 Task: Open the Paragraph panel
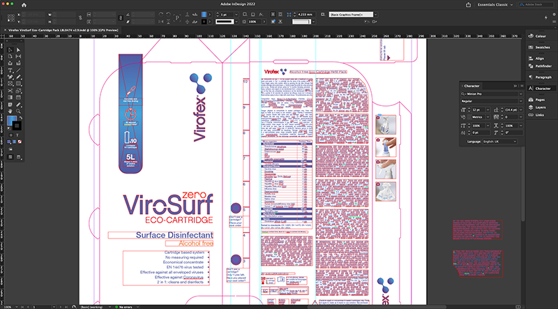539,77
